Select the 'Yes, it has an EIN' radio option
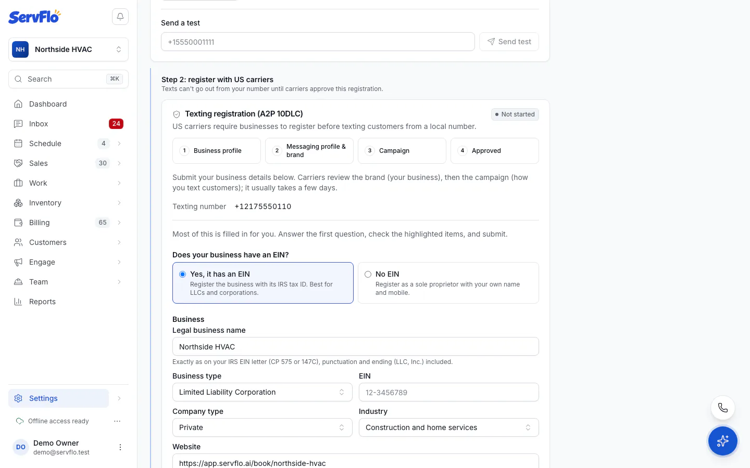750x468 pixels. (183, 274)
